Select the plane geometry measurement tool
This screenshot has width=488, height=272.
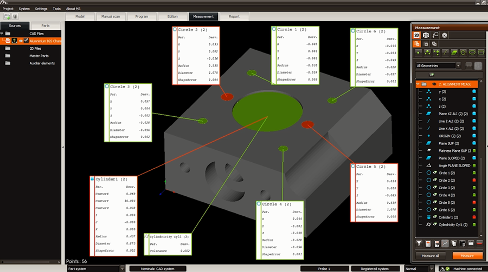tap(454, 52)
